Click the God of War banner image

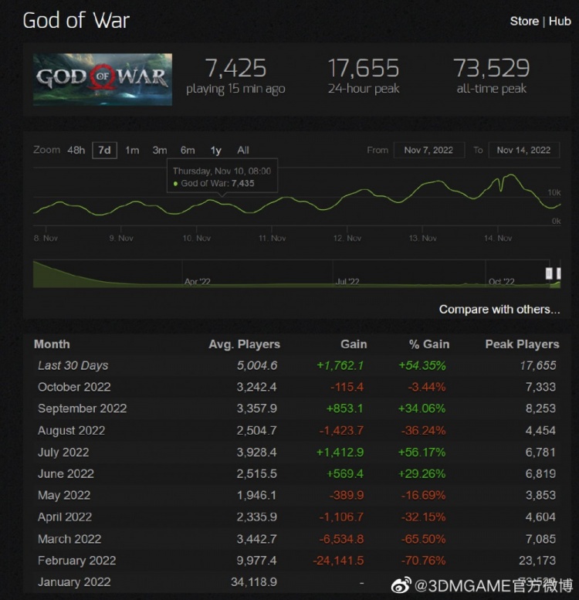103,80
